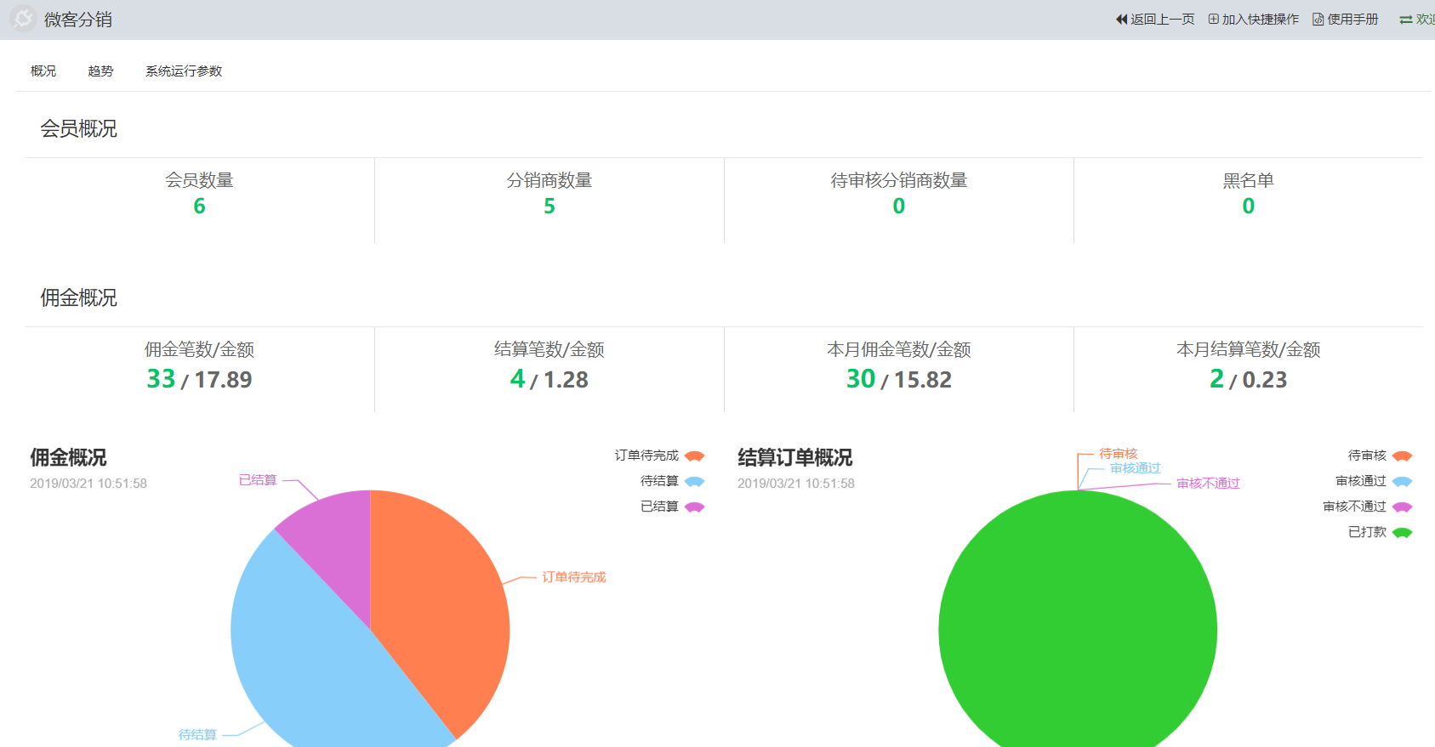Click the 待审核分销商数量 value 0
The width and height of the screenshot is (1435, 747).
coord(899,207)
